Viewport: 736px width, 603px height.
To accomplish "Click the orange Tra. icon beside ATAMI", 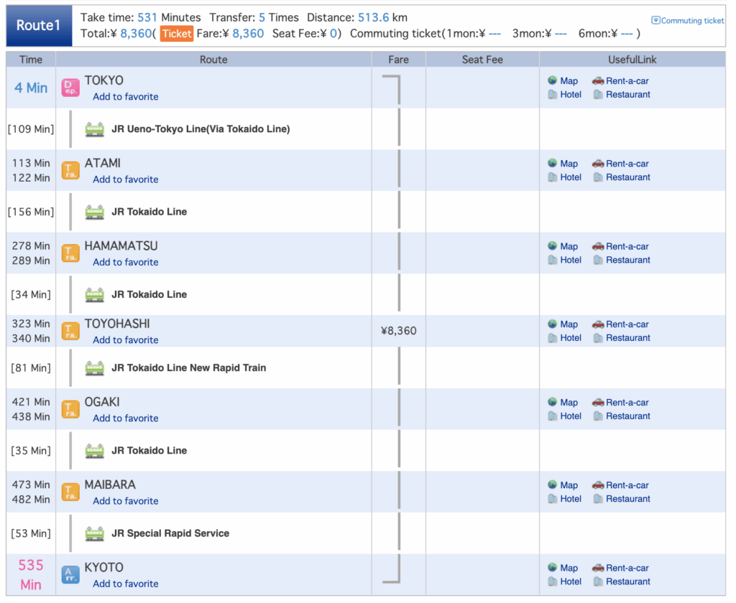I will 70,171.
